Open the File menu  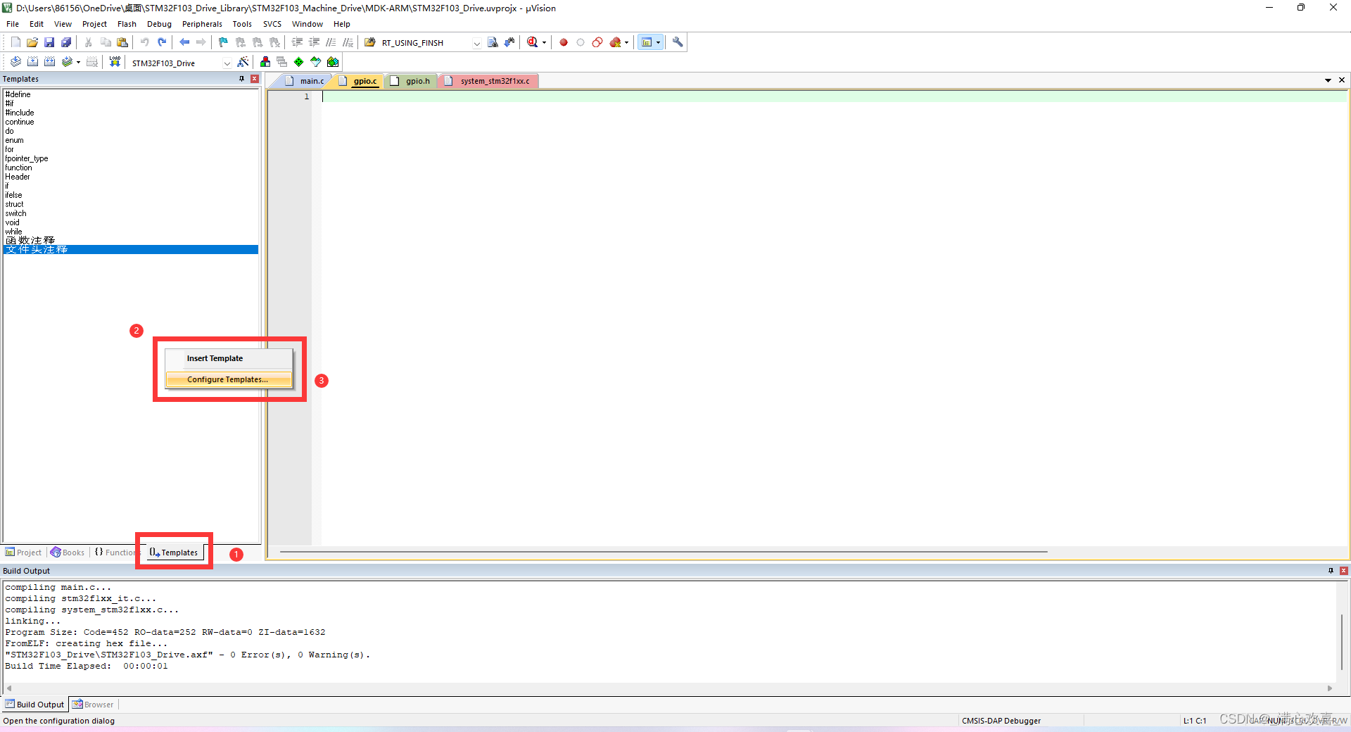pyautogui.click(x=13, y=24)
